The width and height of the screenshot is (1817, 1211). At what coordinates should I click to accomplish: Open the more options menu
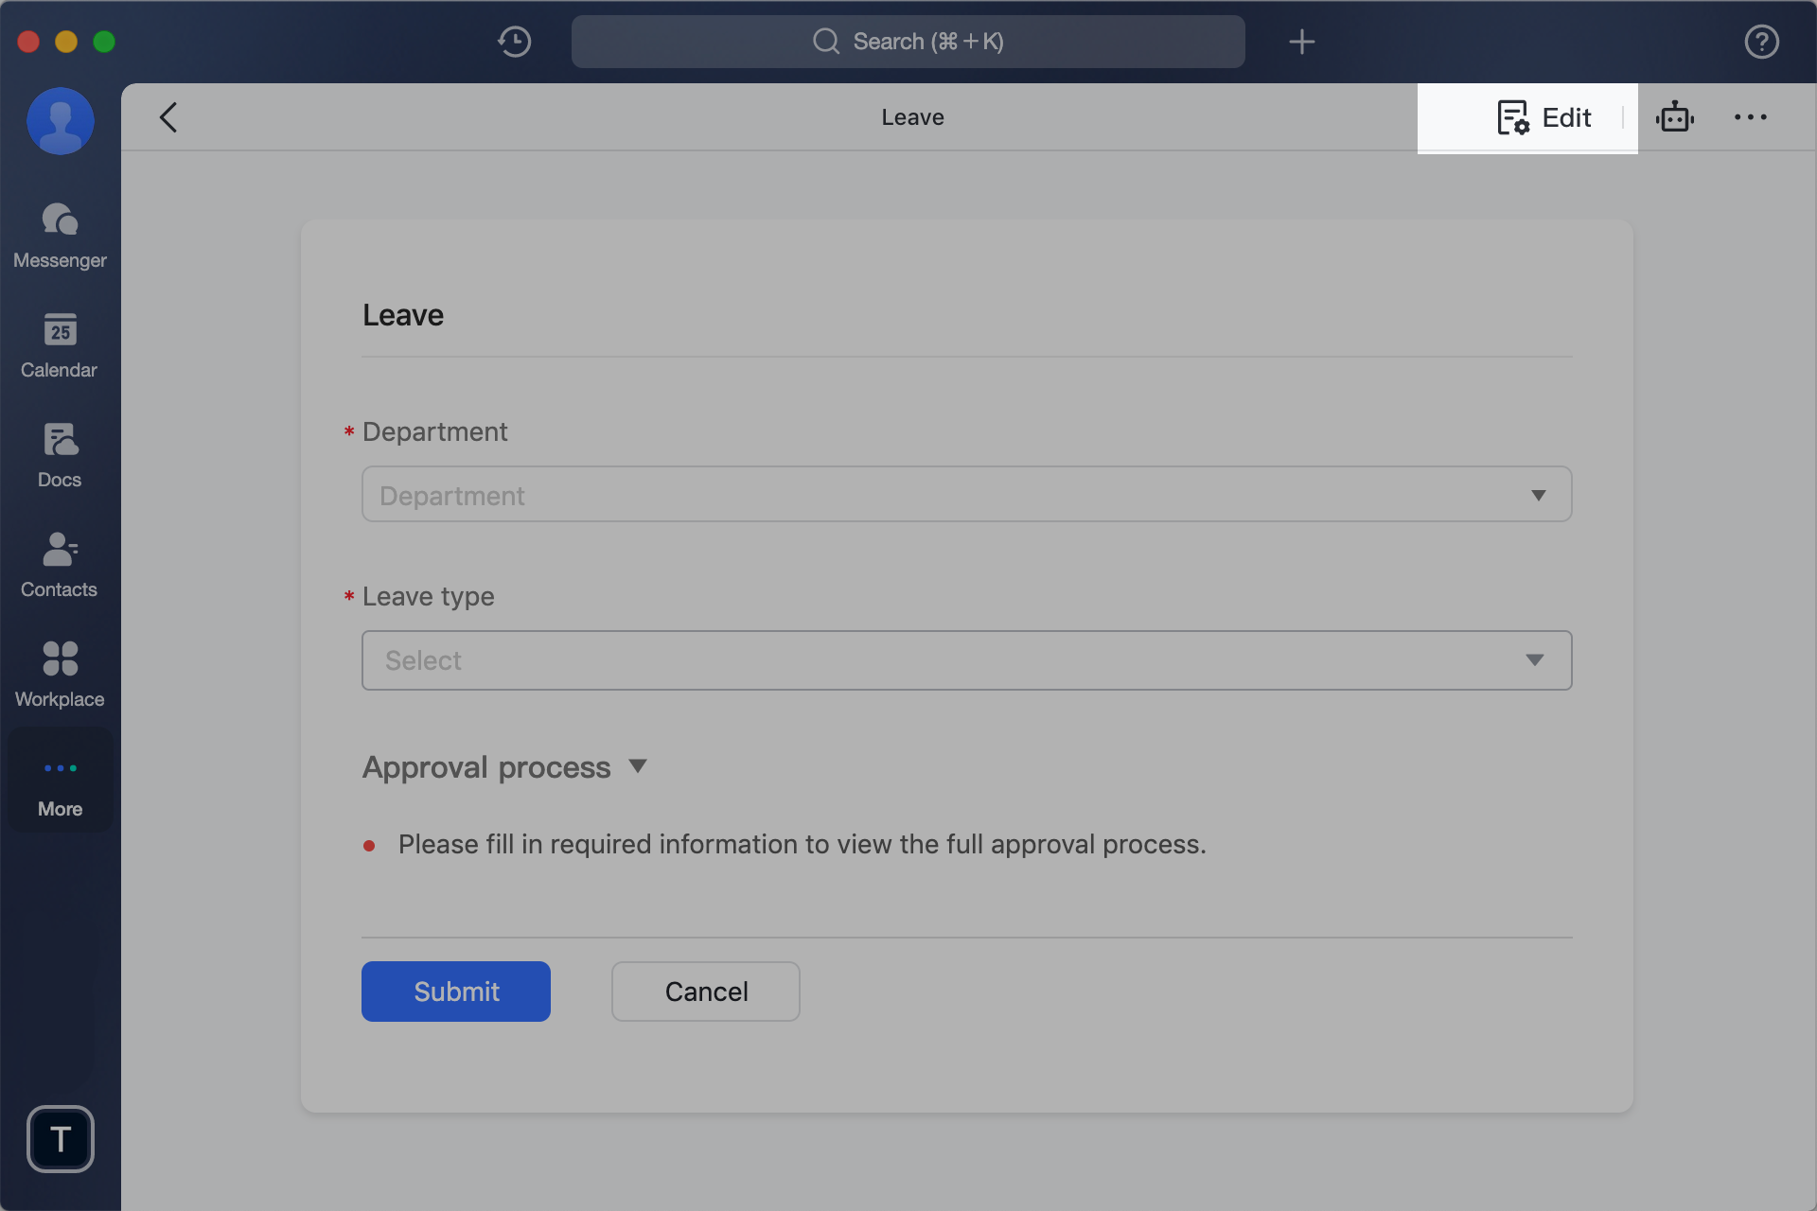pyautogui.click(x=1751, y=116)
